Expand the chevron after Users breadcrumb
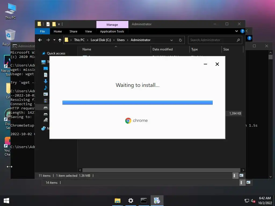Viewport: 275px width, 206px height. (128, 40)
